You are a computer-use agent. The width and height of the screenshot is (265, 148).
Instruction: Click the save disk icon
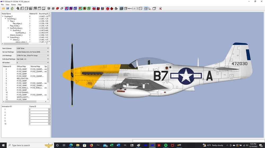coord(8,8)
